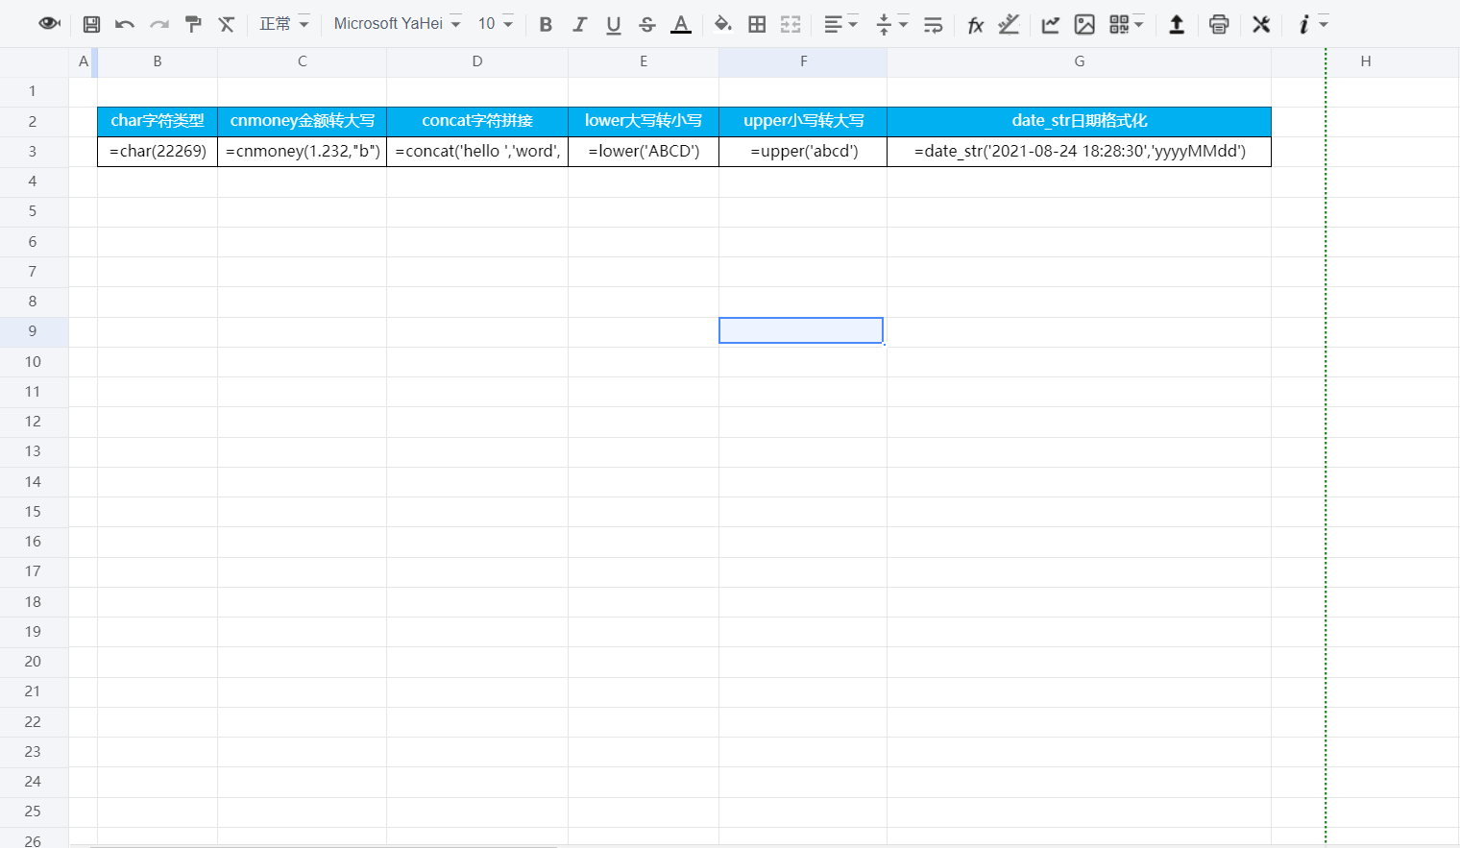Open horizontal alignment dropdown
1460x848 pixels.
tap(840, 24)
